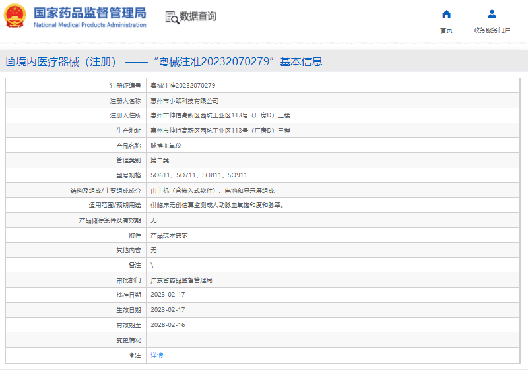Click the document icon before 境内医疗器械
This screenshot has width=528, height=370.
pos(10,61)
